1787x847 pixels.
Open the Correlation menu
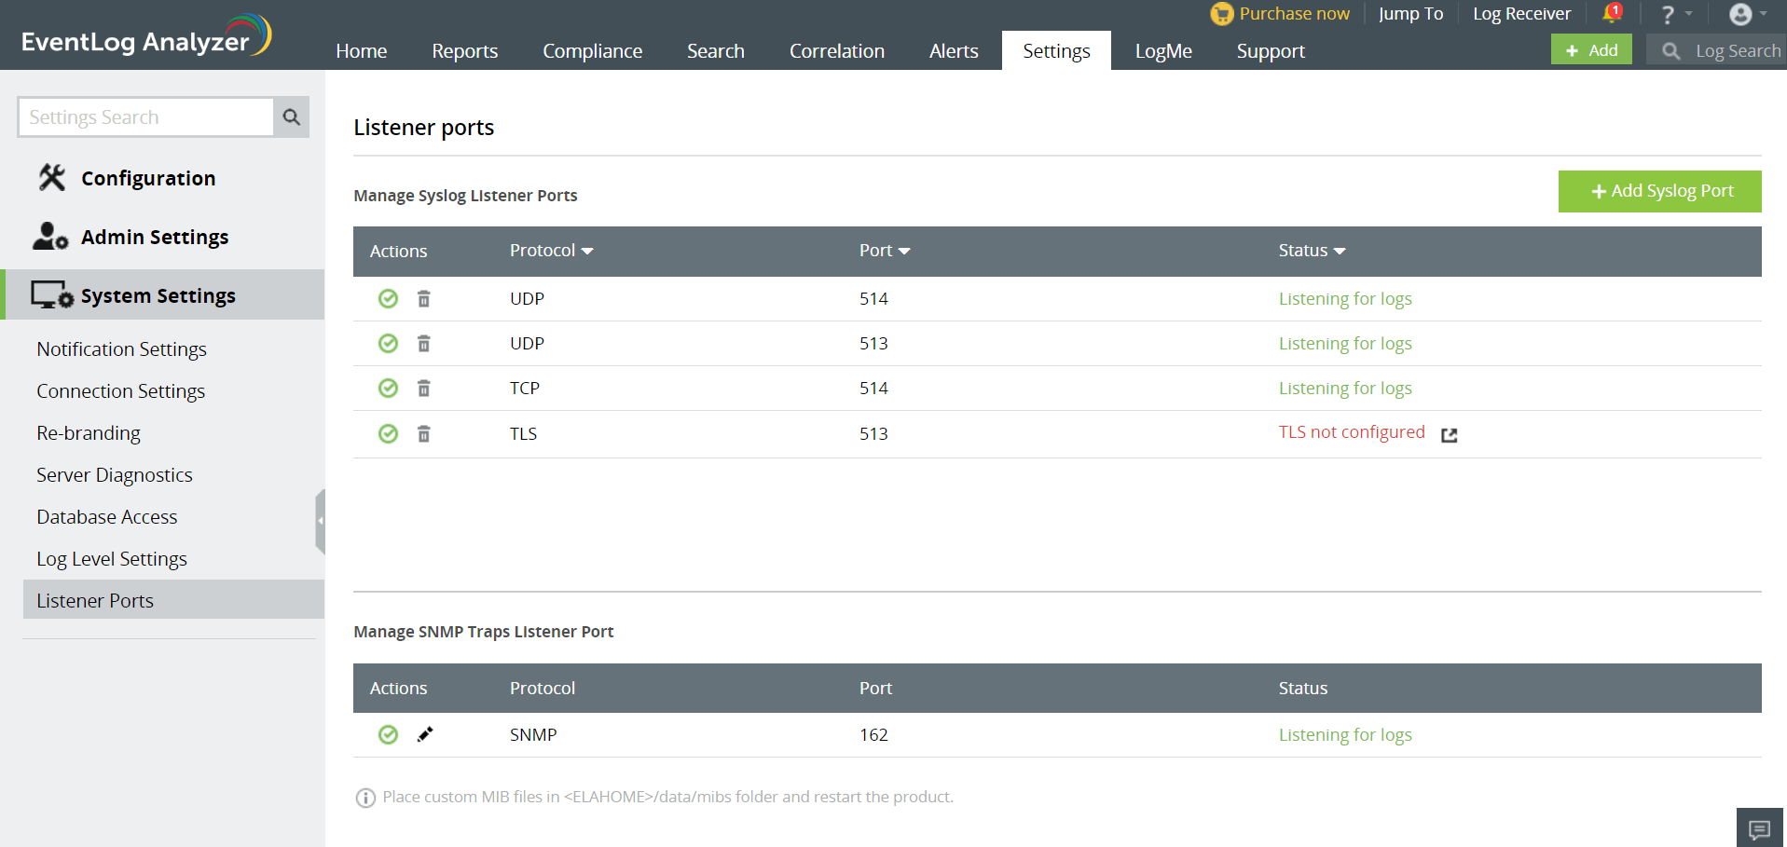tap(836, 50)
